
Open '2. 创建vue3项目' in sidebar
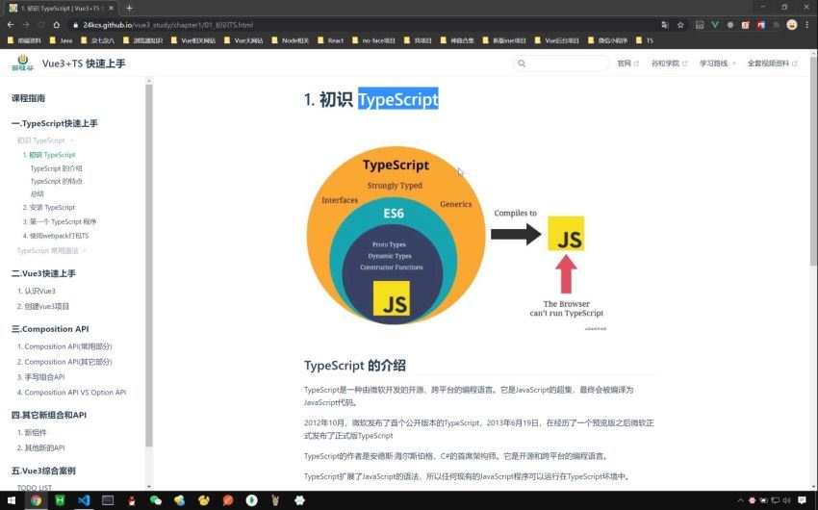pos(42,306)
